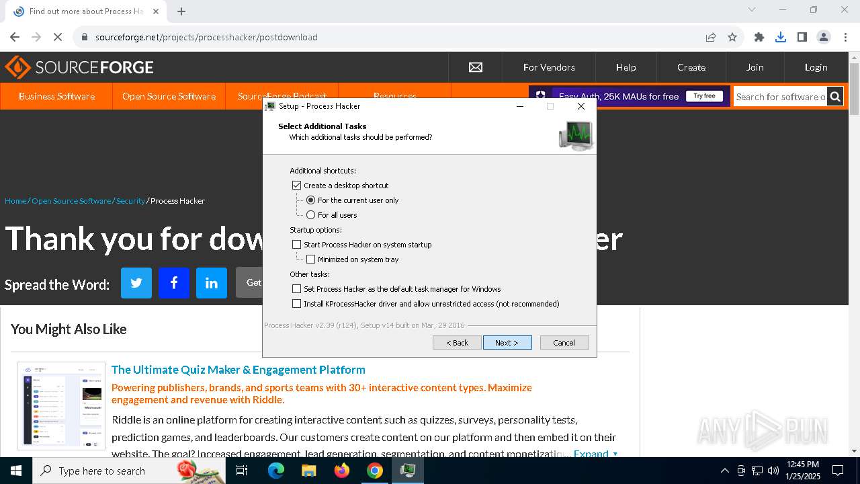Click Next in the setup wizard
This screenshot has width=860, height=484.
coord(507,343)
